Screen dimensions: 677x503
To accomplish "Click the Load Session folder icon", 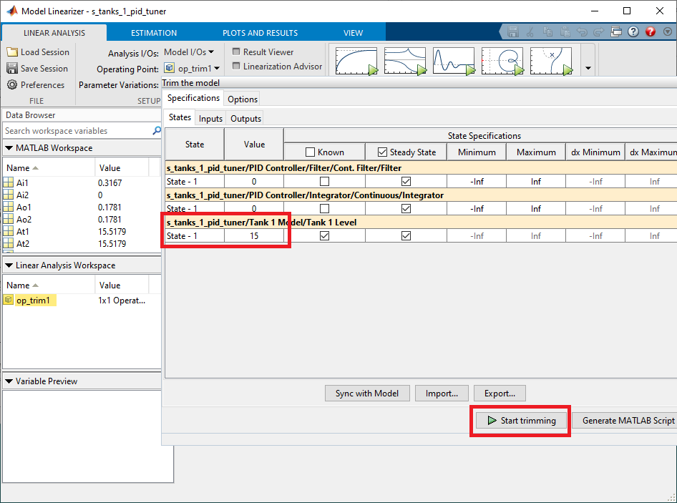I will coord(12,52).
